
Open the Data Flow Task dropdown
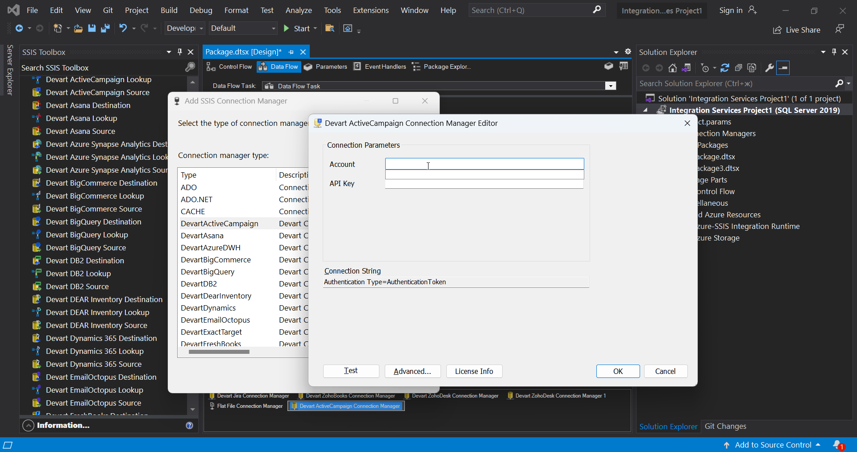tap(610, 86)
